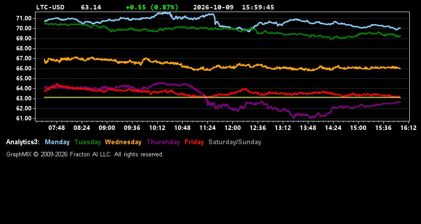Click the 07:48 time axis label
This screenshot has width=421, height=224.
57,128
